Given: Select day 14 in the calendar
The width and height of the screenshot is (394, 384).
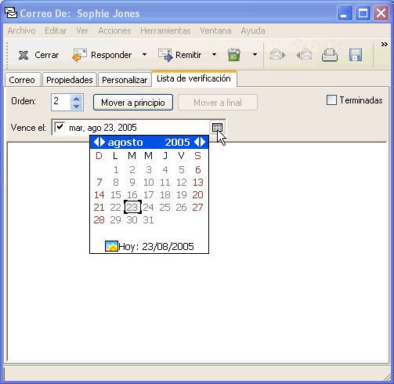Looking at the screenshot, I should 99,195.
